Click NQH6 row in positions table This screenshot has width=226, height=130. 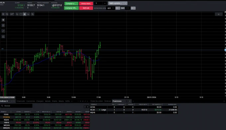coord(134,112)
